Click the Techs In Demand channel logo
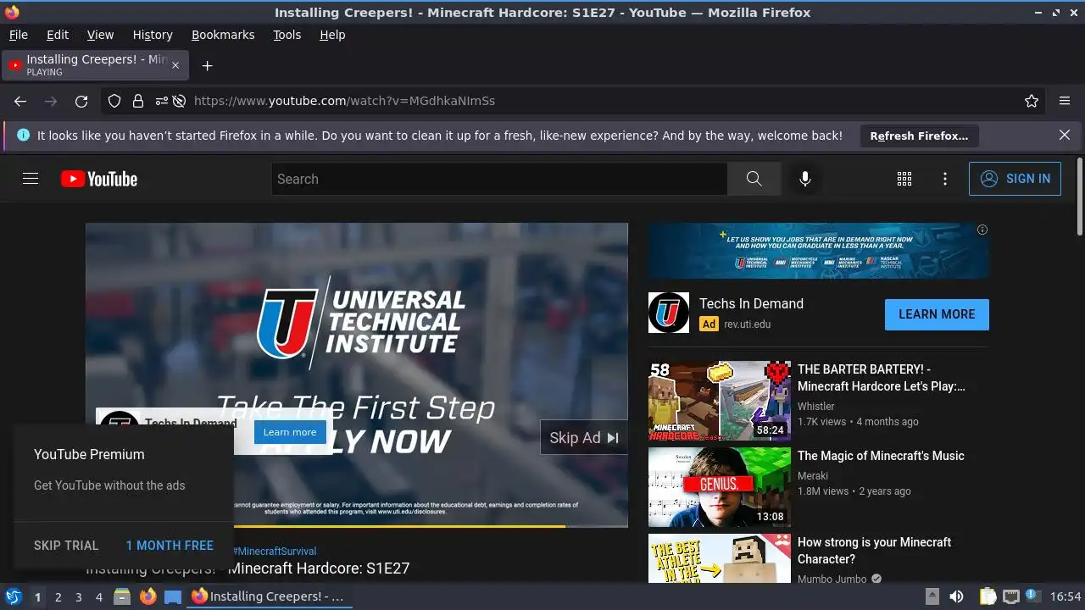The height and width of the screenshot is (610, 1085). click(x=669, y=313)
